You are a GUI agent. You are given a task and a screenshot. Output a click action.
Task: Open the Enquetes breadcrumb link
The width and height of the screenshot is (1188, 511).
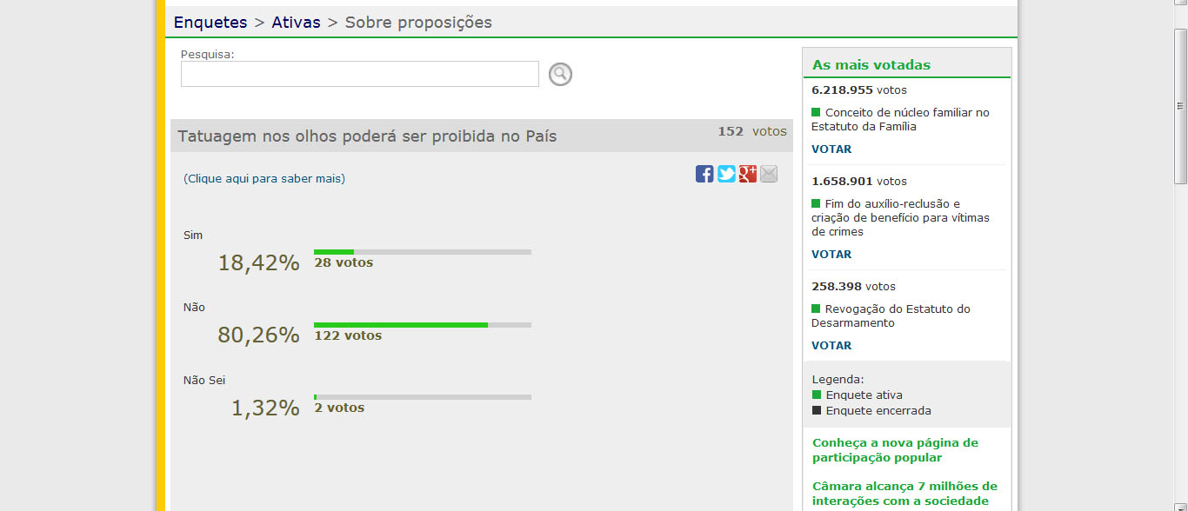click(210, 23)
